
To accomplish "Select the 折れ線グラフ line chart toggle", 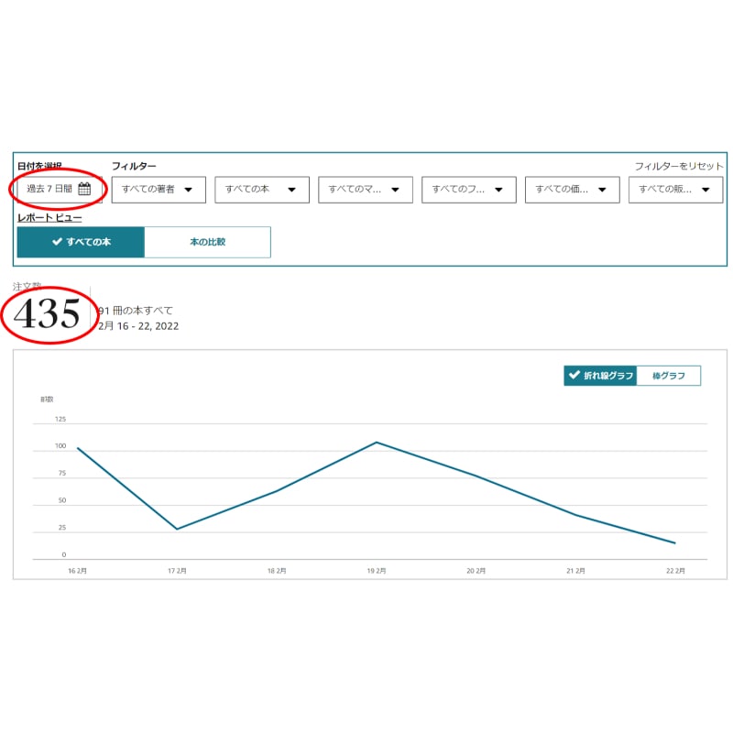I will [x=600, y=376].
